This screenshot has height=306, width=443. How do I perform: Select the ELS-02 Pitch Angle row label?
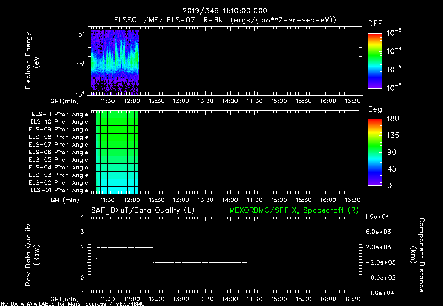click(58, 183)
